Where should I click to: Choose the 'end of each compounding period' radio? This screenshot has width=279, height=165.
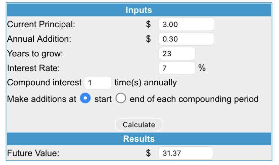[x=121, y=99]
